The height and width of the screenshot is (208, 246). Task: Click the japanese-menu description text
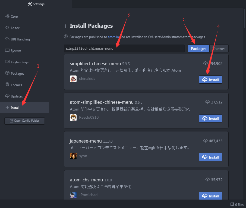(130, 148)
